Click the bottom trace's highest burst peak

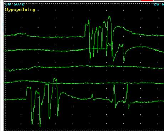55,79
